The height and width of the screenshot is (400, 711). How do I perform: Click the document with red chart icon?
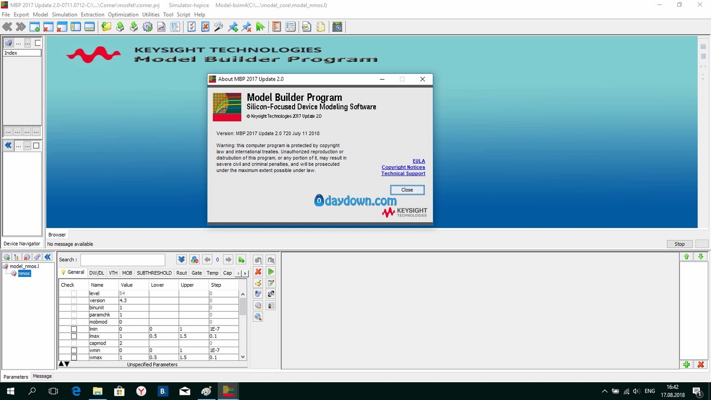tap(161, 27)
